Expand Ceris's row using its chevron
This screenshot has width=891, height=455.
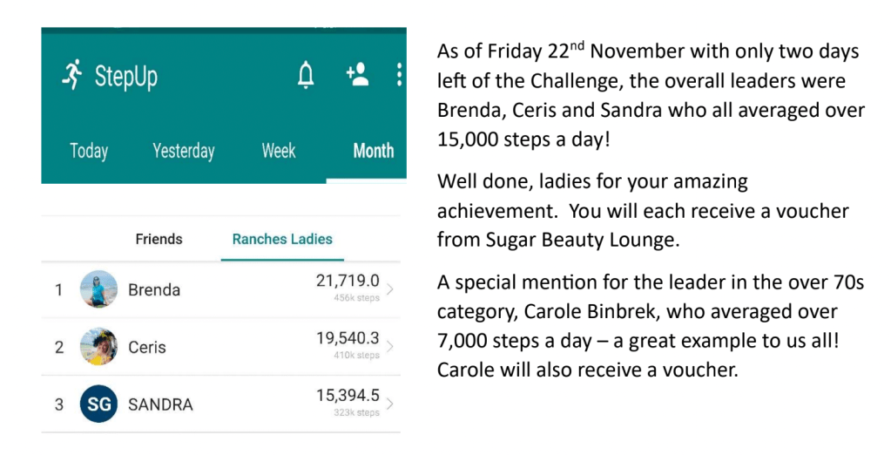click(389, 347)
